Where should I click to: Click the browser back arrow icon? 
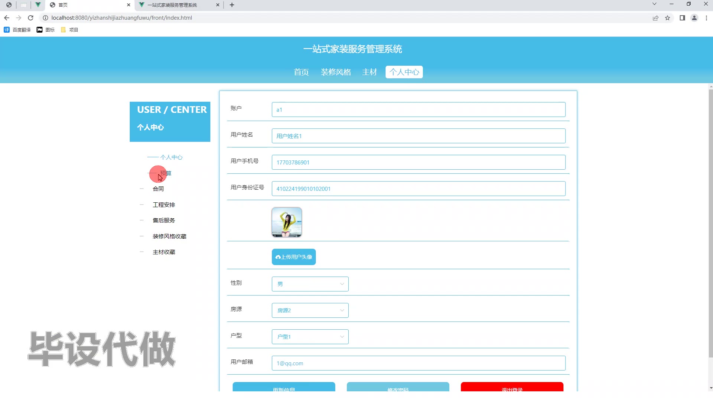click(7, 18)
